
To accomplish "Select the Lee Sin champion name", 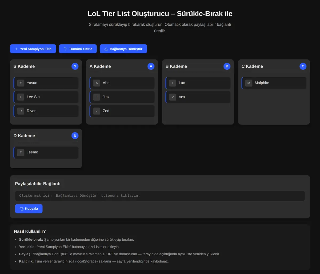I will (33, 97).
